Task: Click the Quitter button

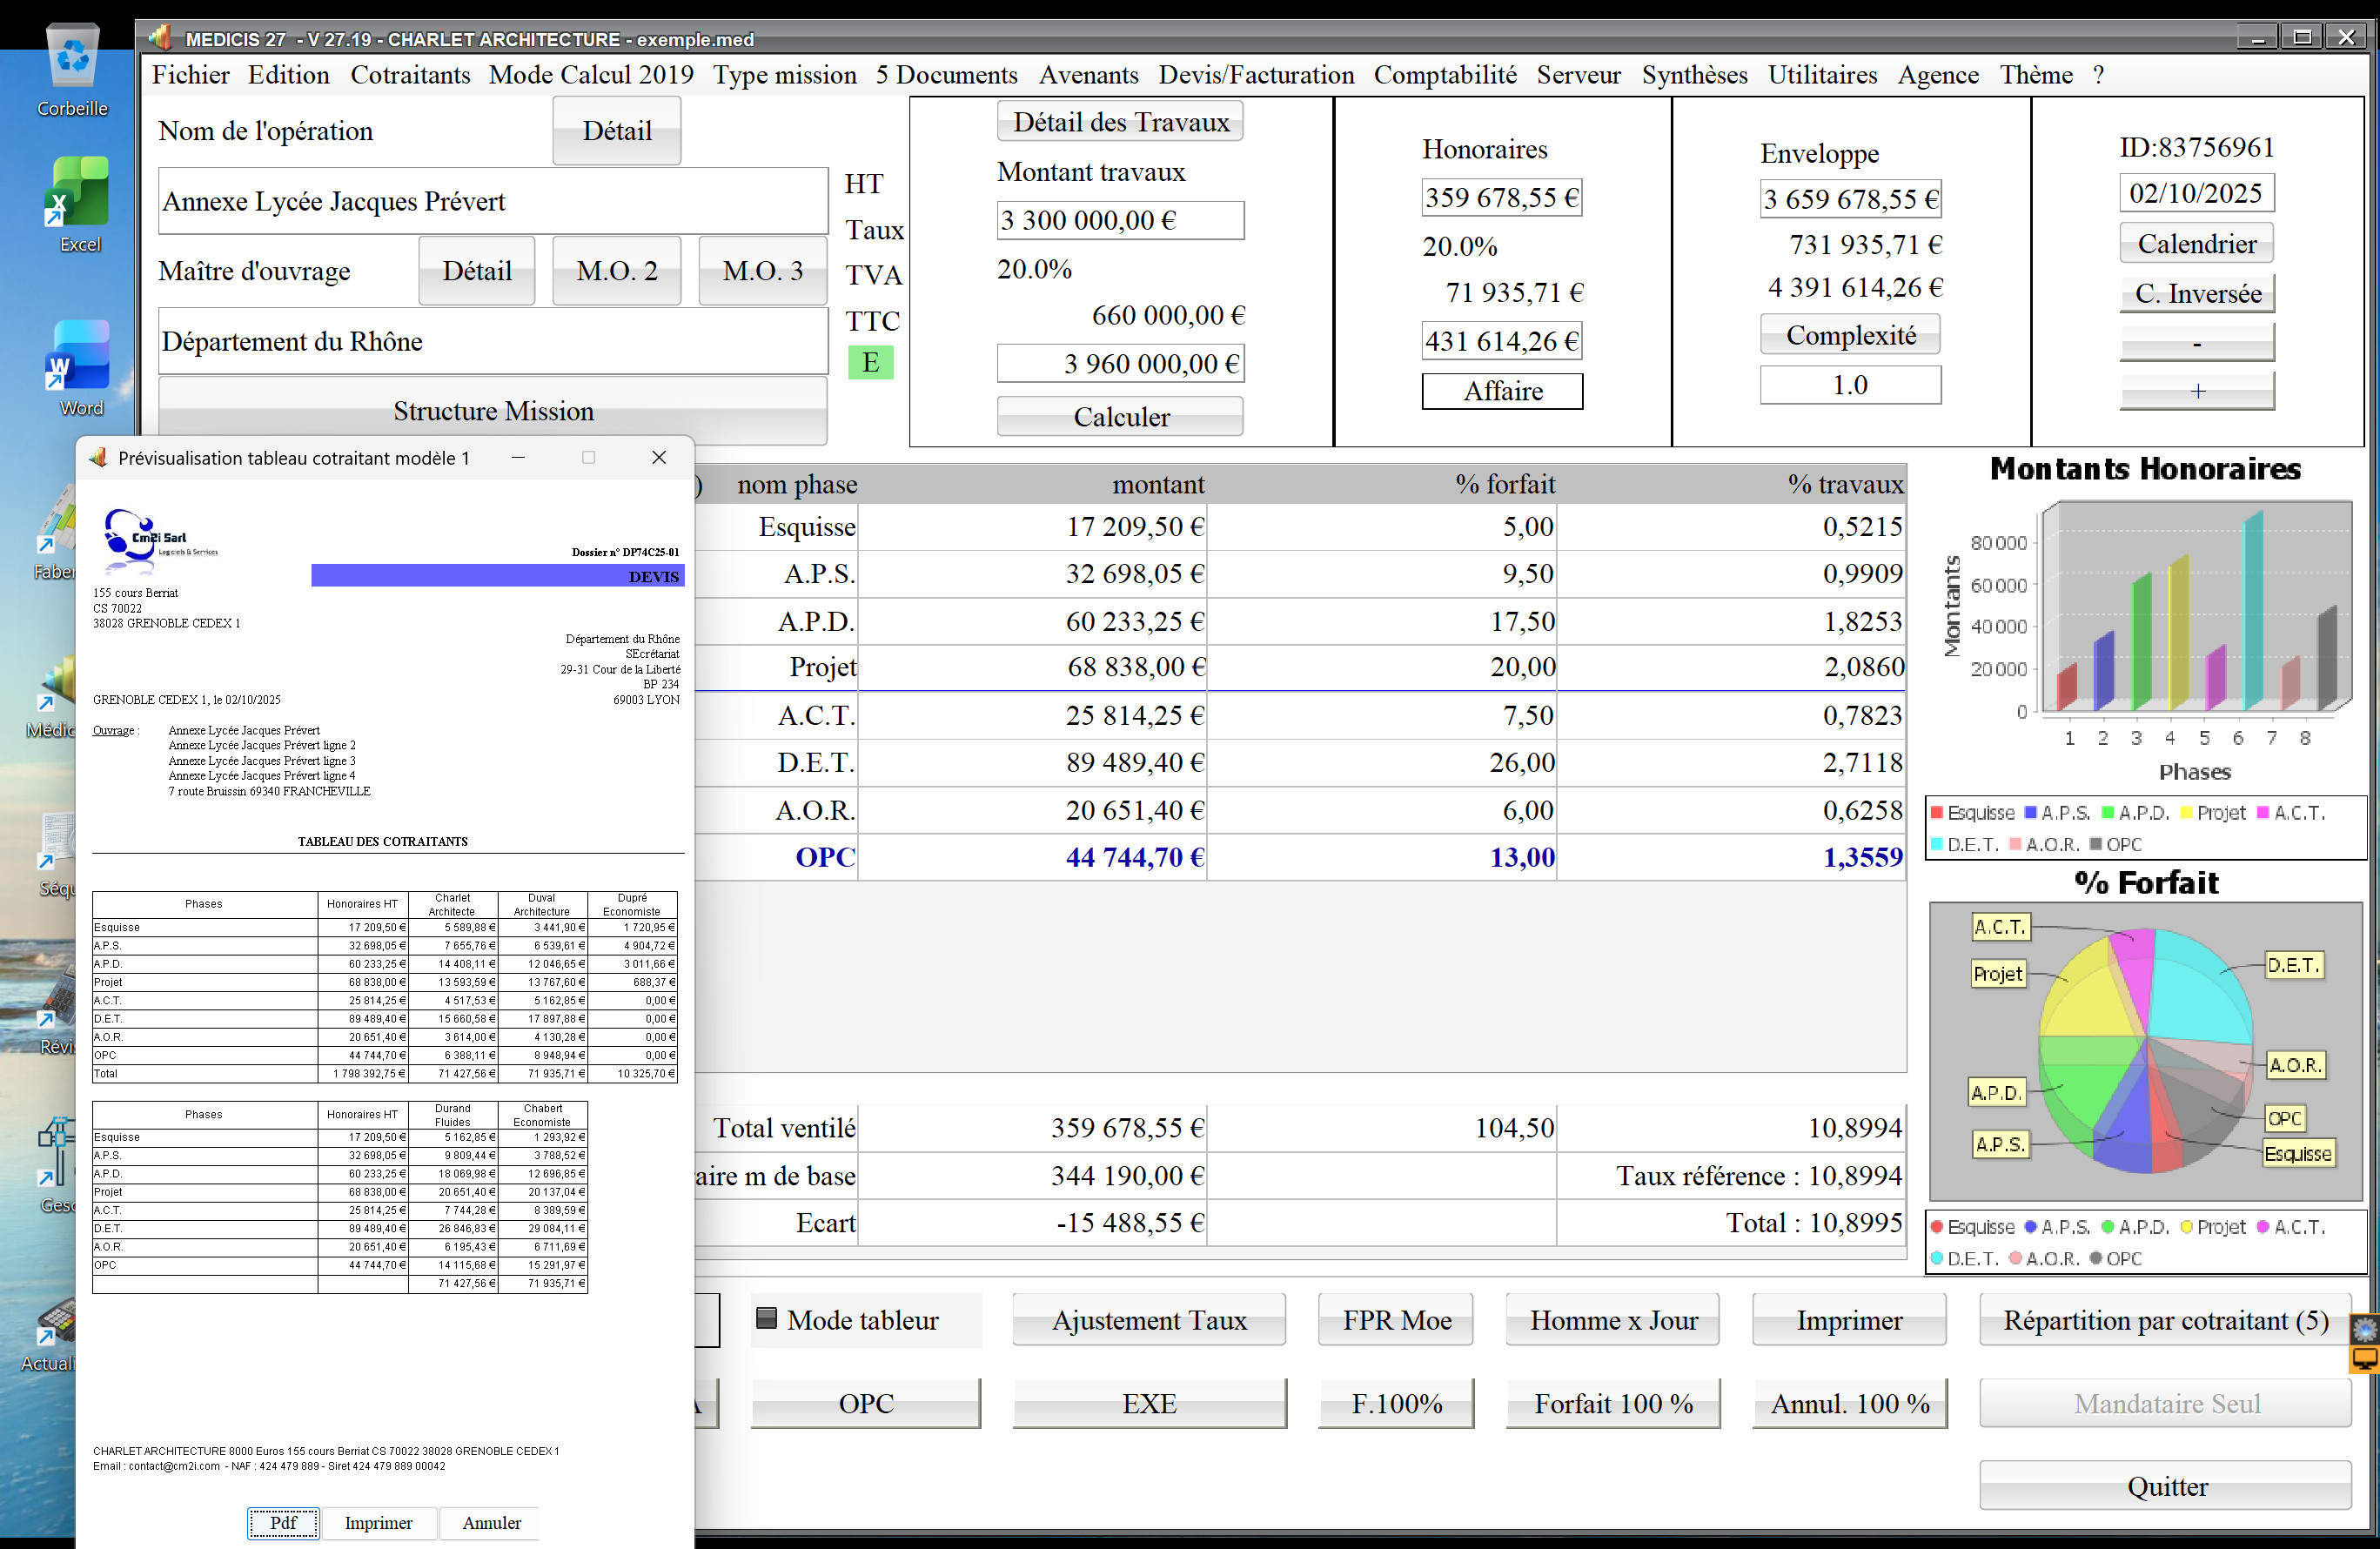Action: point(2165,1486)
